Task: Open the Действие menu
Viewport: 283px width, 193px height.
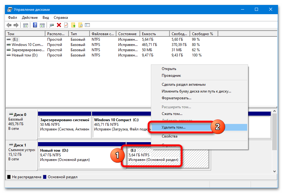Action: point(30,18)
